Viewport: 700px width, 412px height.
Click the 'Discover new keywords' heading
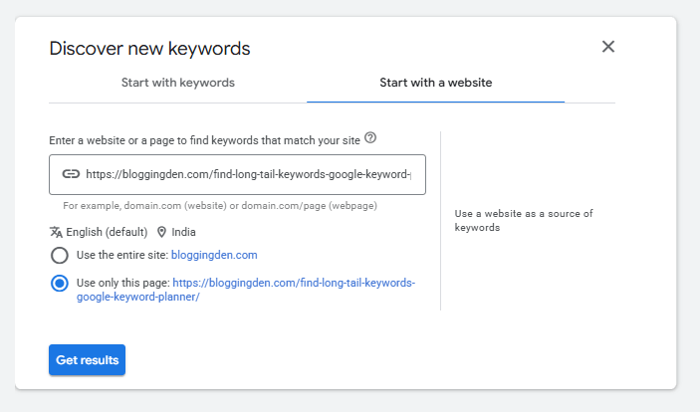pos(149,48)
